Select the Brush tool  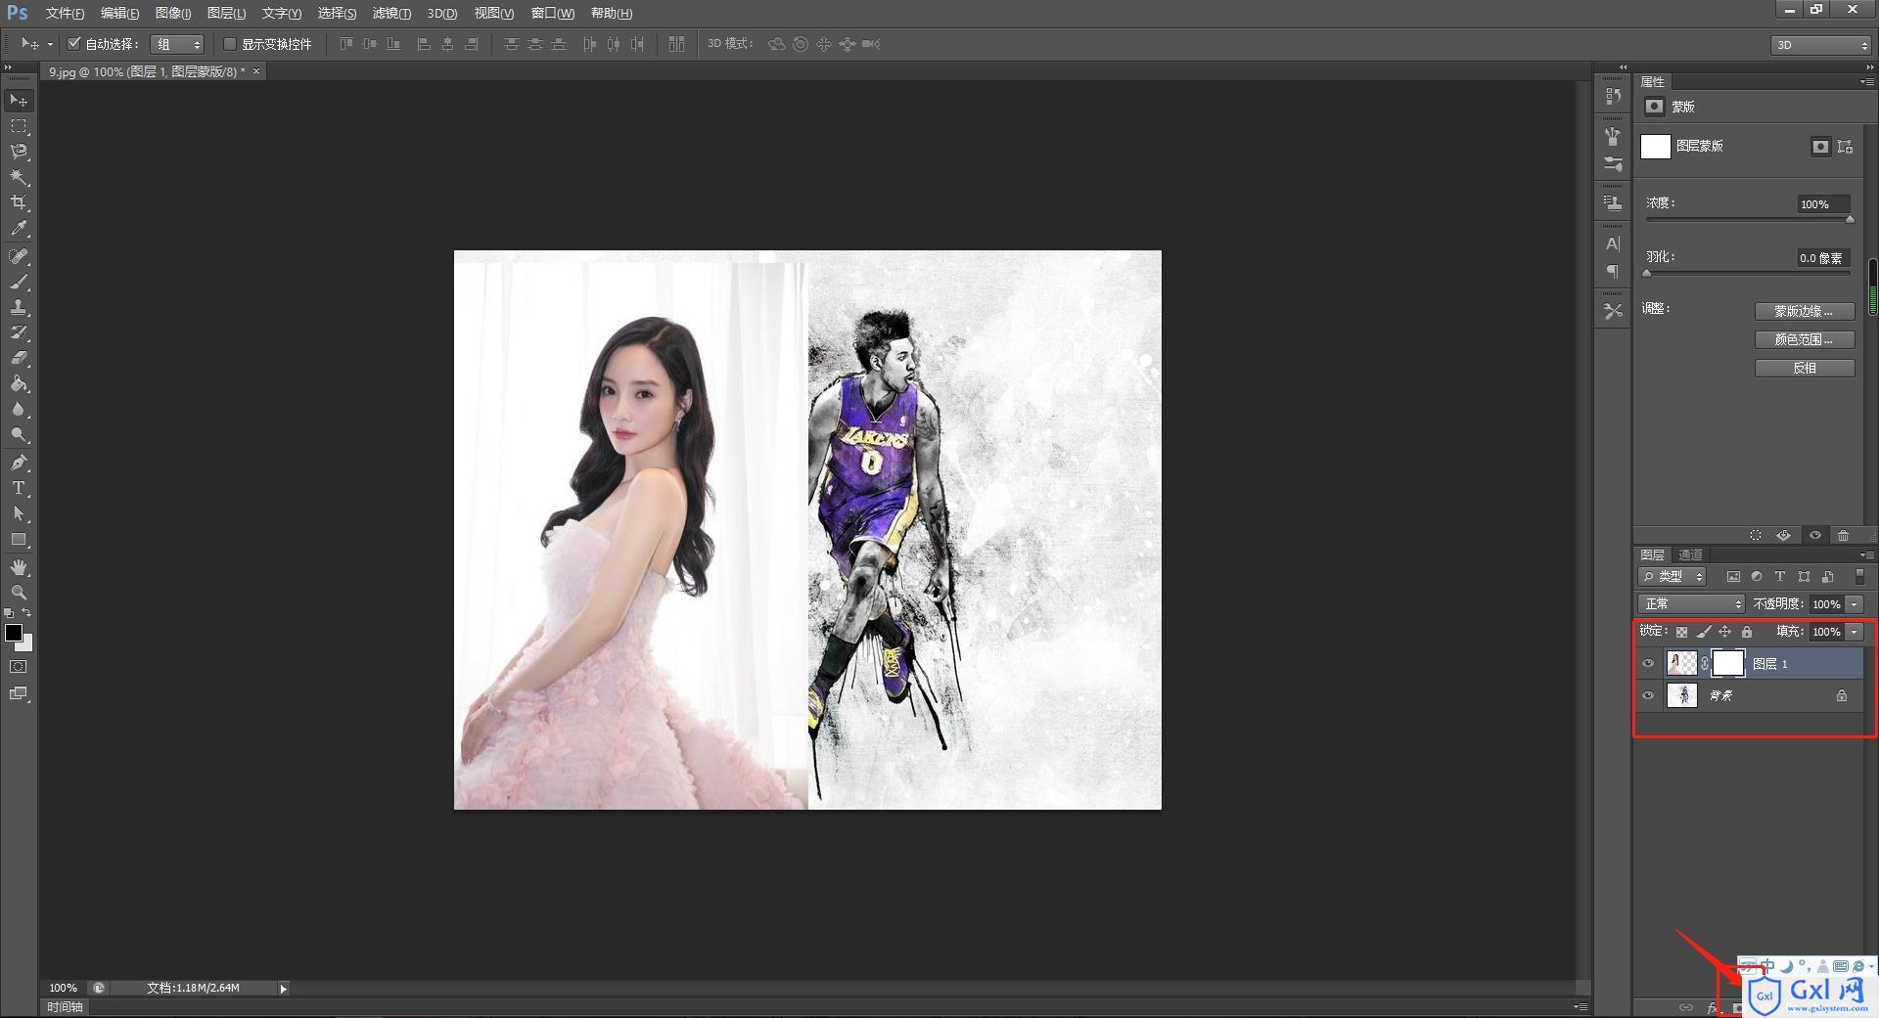click(x=19, y=282)
